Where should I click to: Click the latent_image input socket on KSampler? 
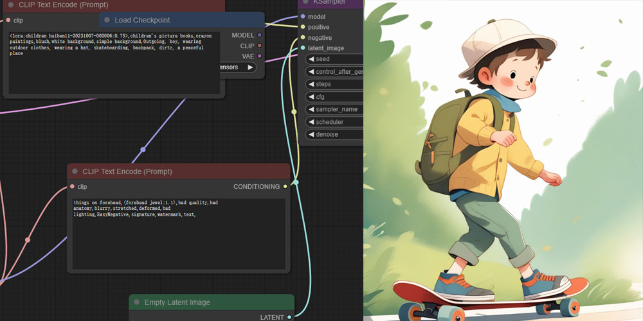[303, 48]
